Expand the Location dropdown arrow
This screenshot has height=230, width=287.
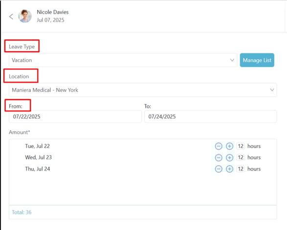point(272,90)
